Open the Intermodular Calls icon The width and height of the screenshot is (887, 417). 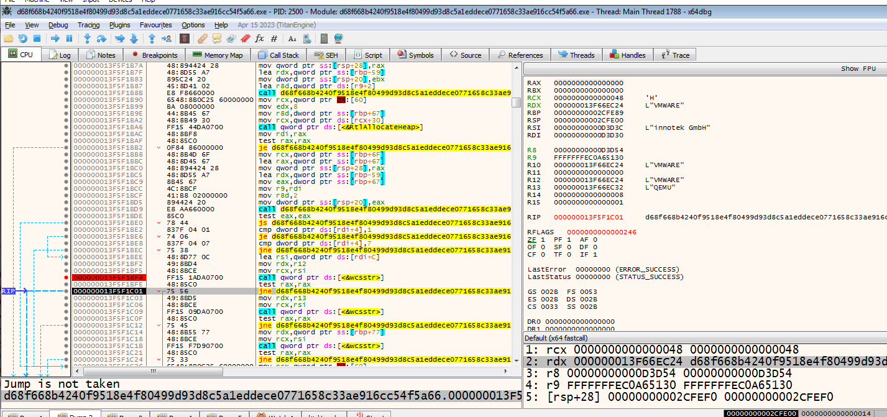click(x=306, y=39)
